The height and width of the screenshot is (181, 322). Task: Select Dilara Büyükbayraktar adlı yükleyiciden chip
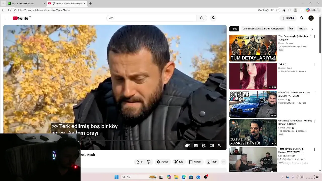click(263, 29)
